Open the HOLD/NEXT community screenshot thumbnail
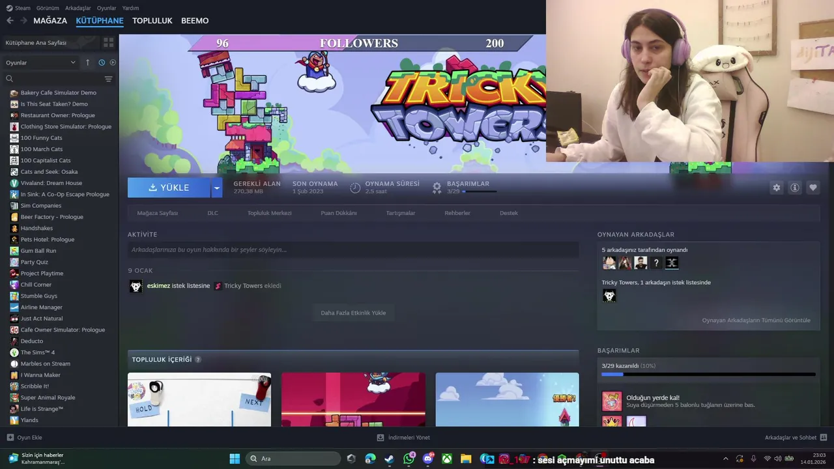The width and height of the screenshot is (834, 469). pyautogui.click(x=199, y=399)
